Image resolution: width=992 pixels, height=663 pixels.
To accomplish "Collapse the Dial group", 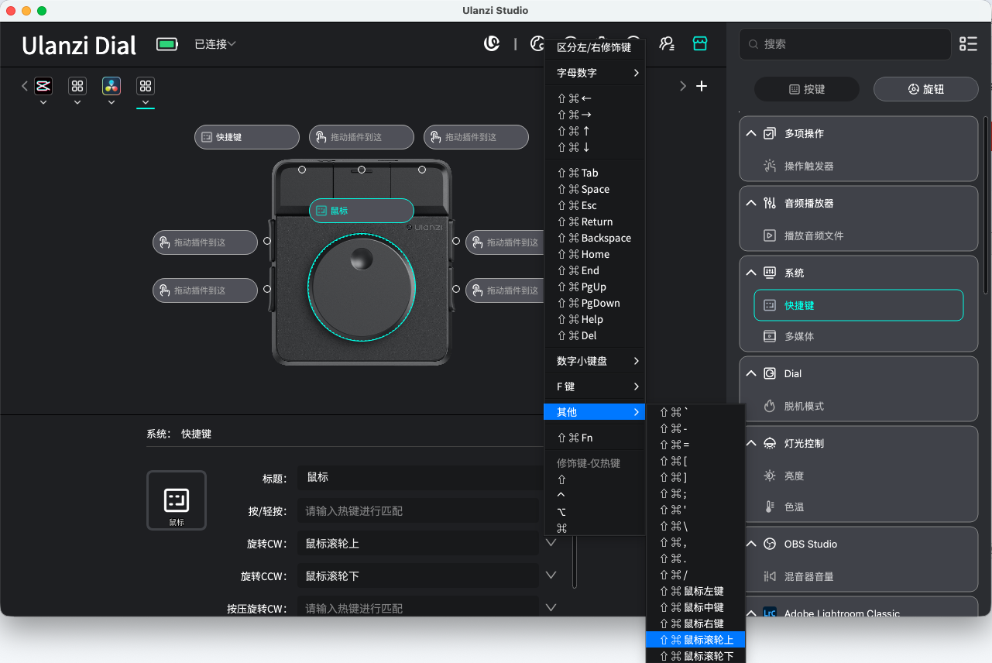I will [x=750, y=373].
